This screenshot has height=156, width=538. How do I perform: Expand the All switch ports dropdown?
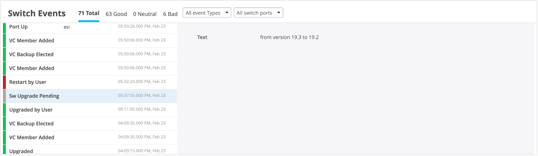[x=258, y=13]
